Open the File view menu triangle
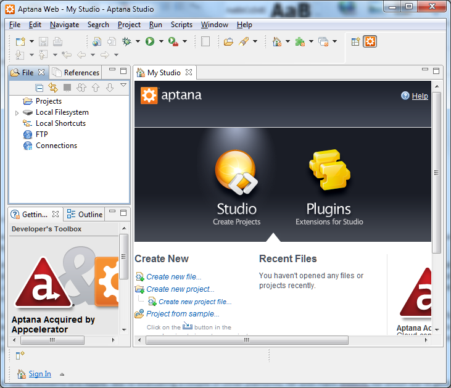Image resolution: width=451 pixels, height=388 pixels. click(123, 85)
